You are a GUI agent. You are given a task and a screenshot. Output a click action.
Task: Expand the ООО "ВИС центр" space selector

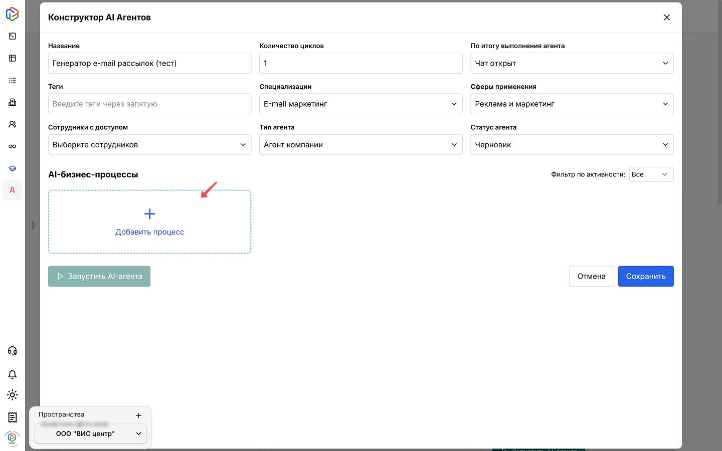coord(91,434)
